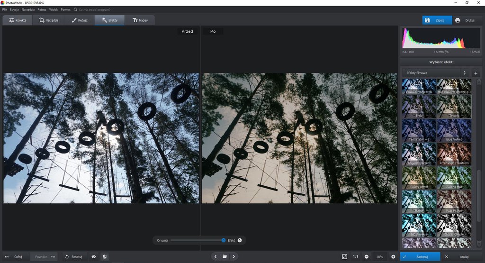Open folder browse icon

point(225,256)
